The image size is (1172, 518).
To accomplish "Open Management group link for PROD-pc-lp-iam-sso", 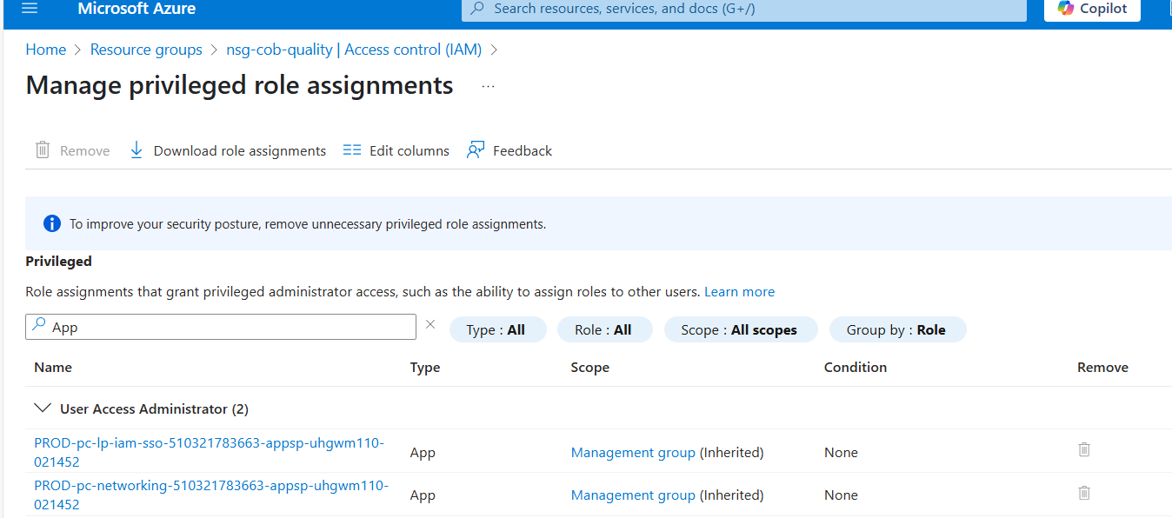I will point(633,453).
